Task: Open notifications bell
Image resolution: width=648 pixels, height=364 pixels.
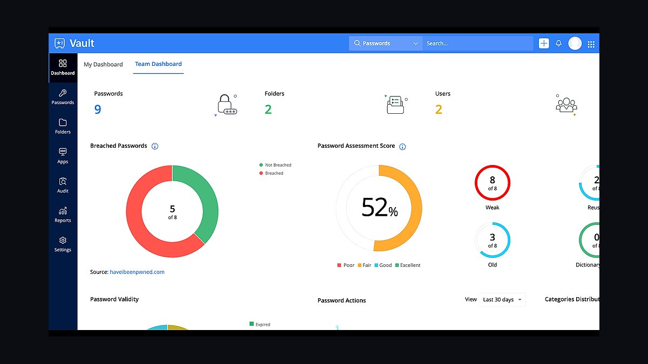Action: [559, 43]
